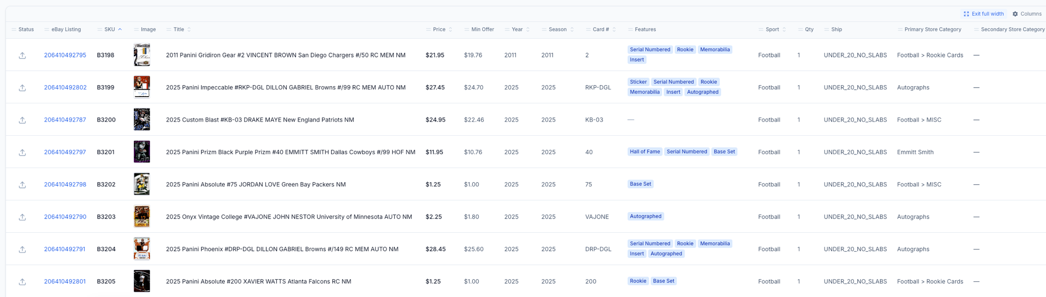Sort by Year column header
This screenshot has height=297, width=1046.
517,29
